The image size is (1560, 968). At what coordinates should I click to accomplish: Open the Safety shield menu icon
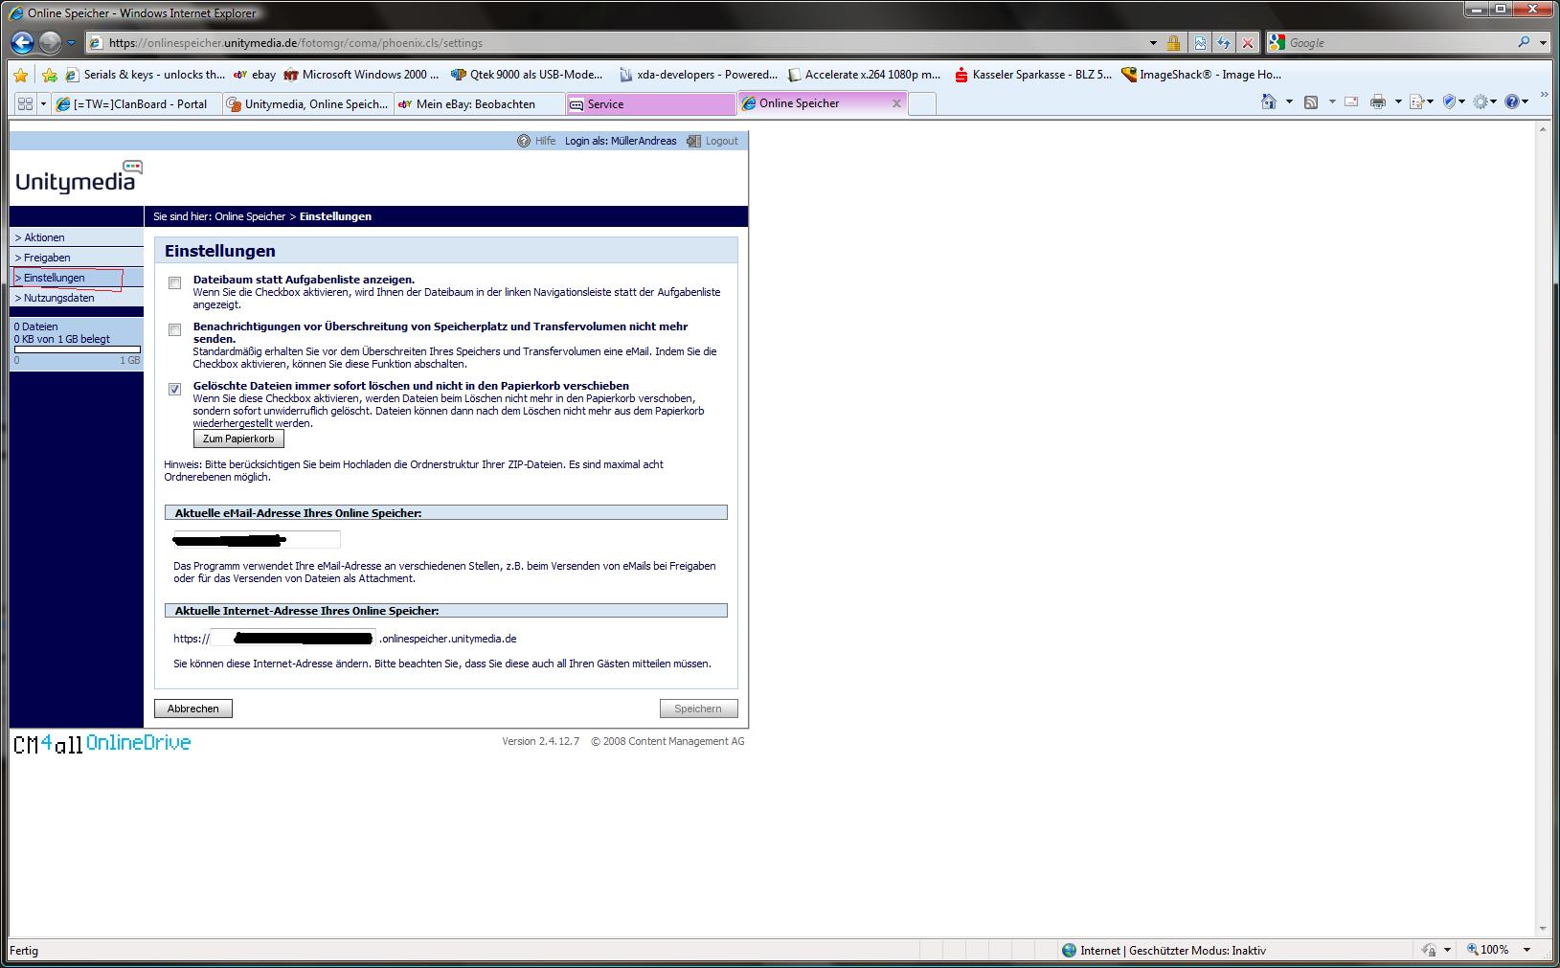click(1454, 101)
